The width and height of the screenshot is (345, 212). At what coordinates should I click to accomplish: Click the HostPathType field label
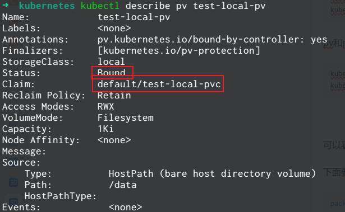coord(61,196)
